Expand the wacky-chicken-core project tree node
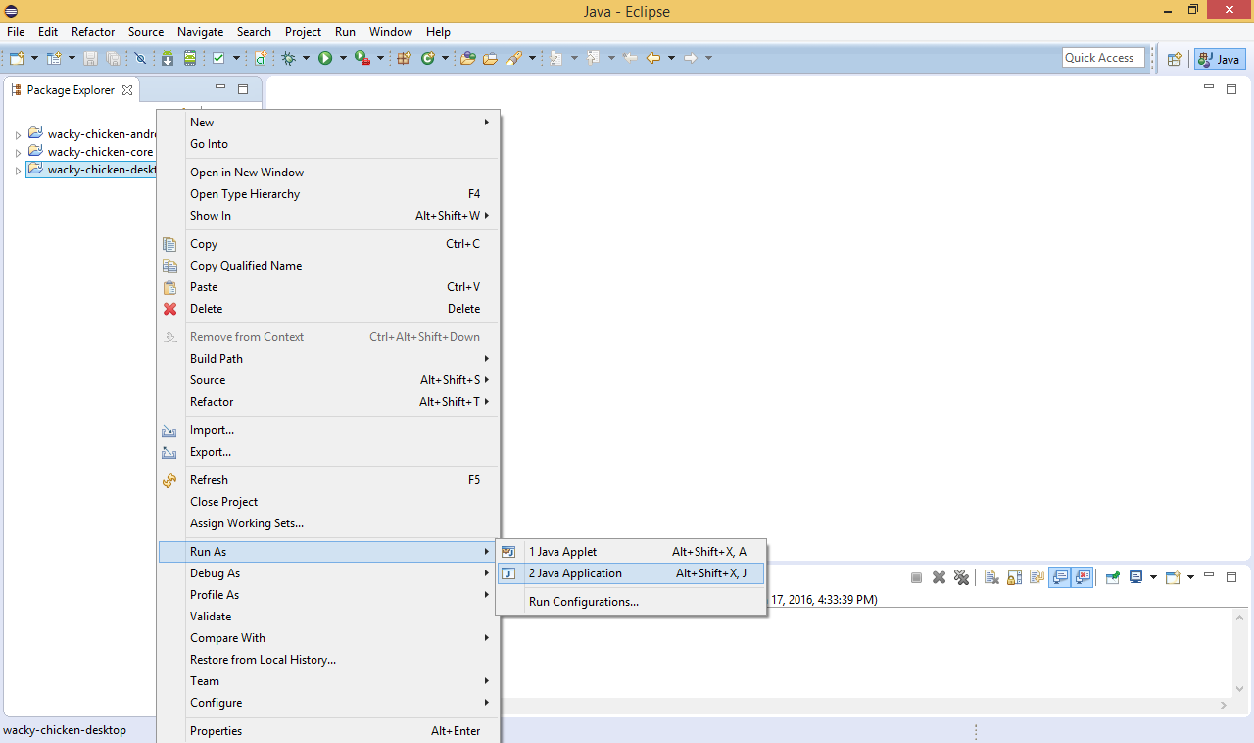 point(18,153)
